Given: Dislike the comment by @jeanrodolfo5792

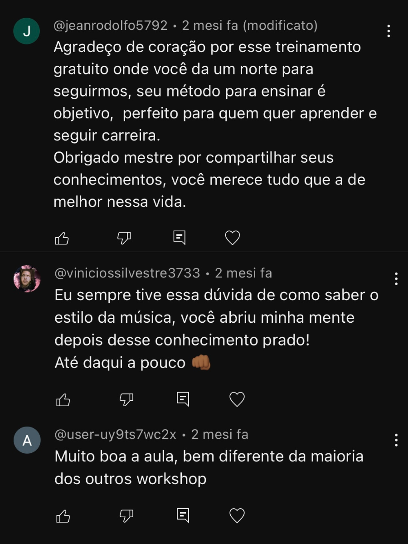Looking at the screenshot, I should [x=124, y=238].
